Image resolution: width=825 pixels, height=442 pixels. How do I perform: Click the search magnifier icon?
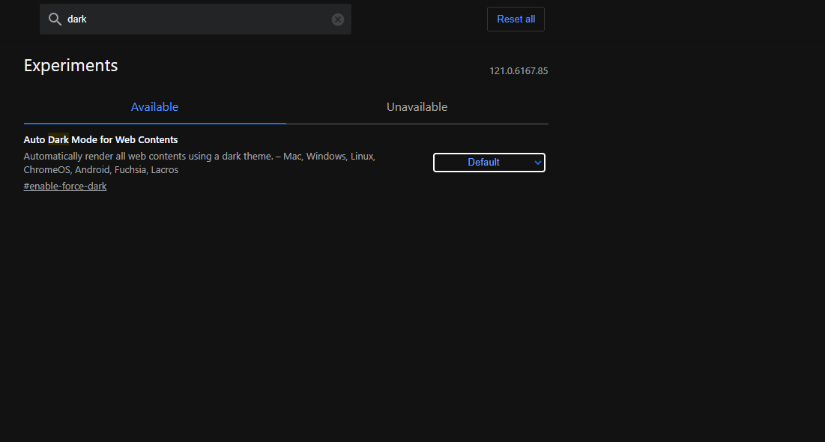pyautogui.click(x=55, y=19)
